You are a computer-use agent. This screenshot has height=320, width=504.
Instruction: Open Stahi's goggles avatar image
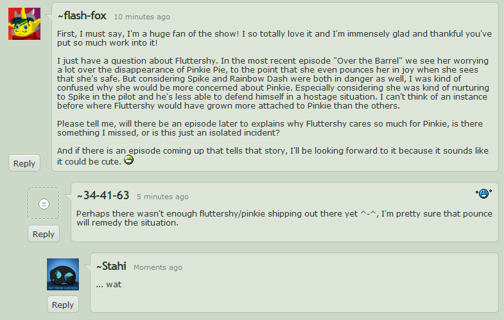63,274
